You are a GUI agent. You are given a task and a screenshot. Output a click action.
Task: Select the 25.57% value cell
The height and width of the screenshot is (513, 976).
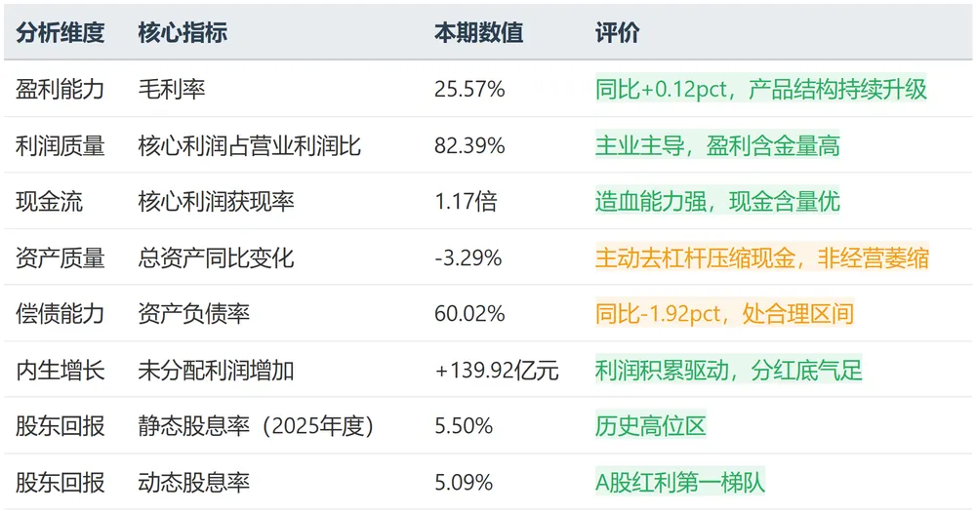(x=469, y=89)
